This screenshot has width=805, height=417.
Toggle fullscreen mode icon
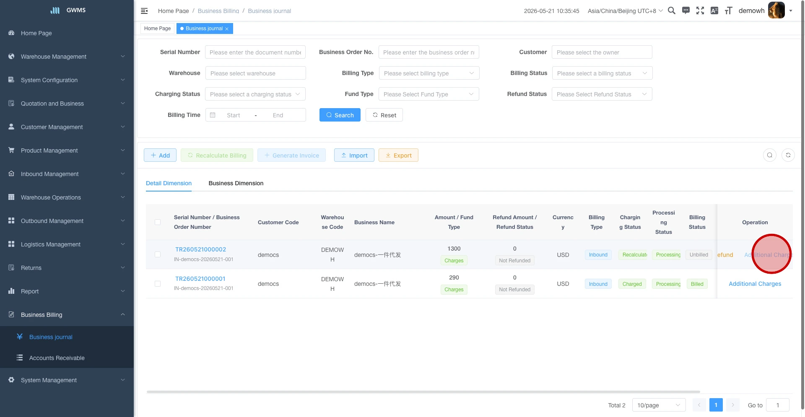point(700,10)
